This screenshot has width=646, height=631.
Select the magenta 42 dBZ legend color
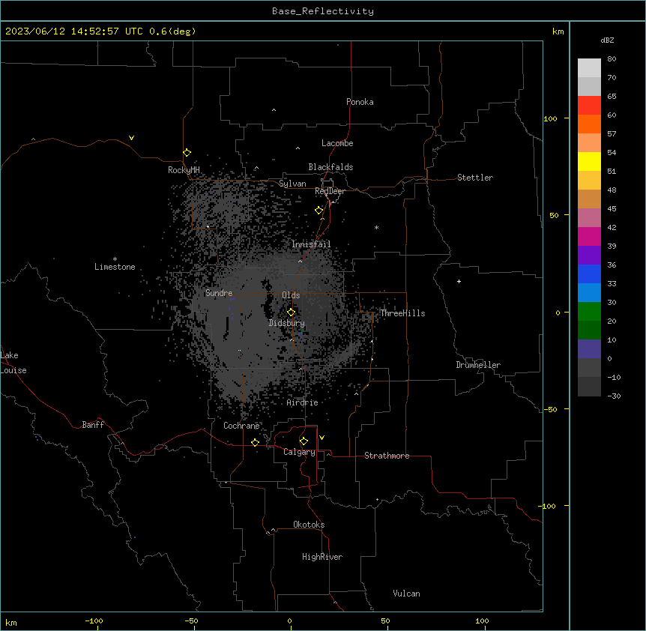click(x=589, y=236)
